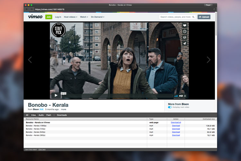The width and height of the screenshot is (241, 161).
Task: Select row 'Bonobo - Kerala (360p)'
Action: [121, 135]
